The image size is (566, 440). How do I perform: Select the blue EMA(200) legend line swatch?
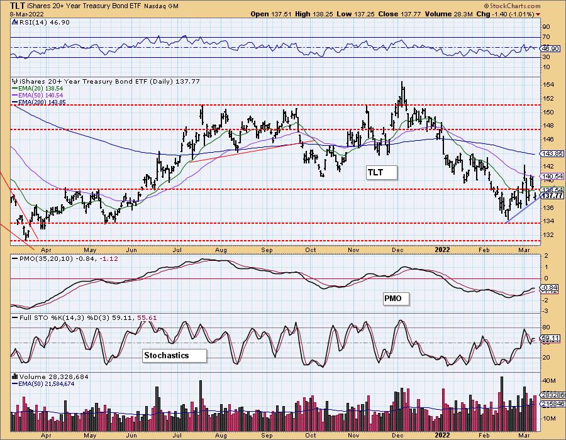coord(16,102)
